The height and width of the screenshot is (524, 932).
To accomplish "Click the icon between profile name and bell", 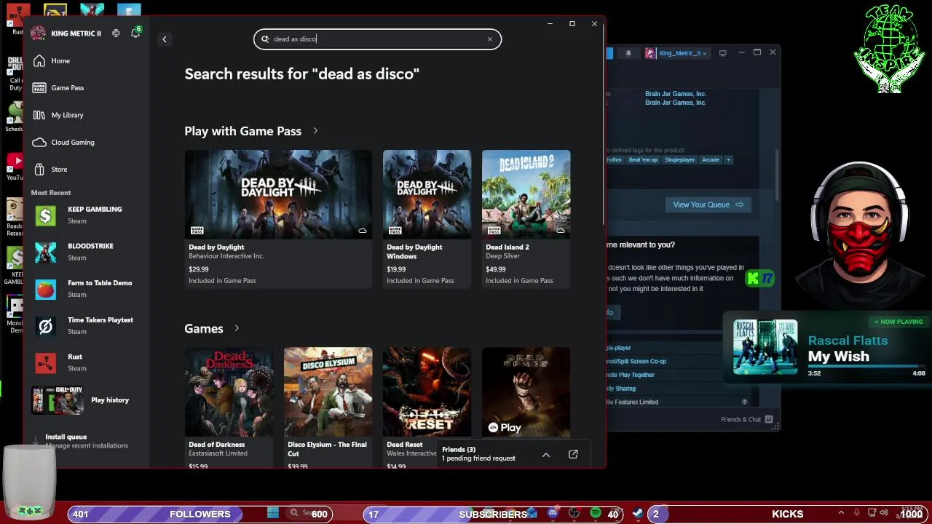I will pos(116,33).
